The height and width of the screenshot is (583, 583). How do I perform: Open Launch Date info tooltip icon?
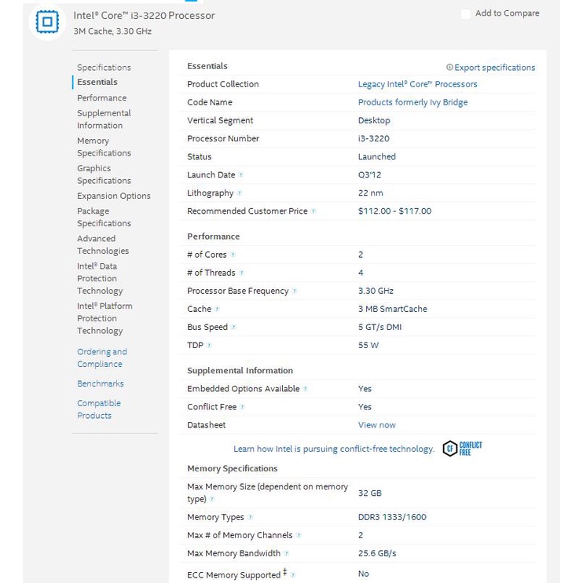coord(241,174)
